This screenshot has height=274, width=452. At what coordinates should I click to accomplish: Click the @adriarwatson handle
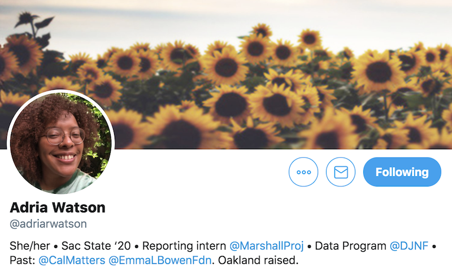point(48,224)
